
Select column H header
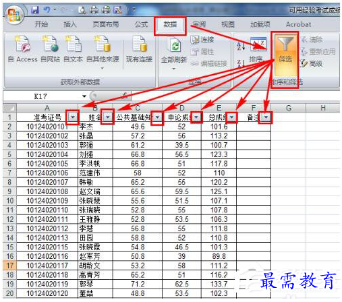323,108
